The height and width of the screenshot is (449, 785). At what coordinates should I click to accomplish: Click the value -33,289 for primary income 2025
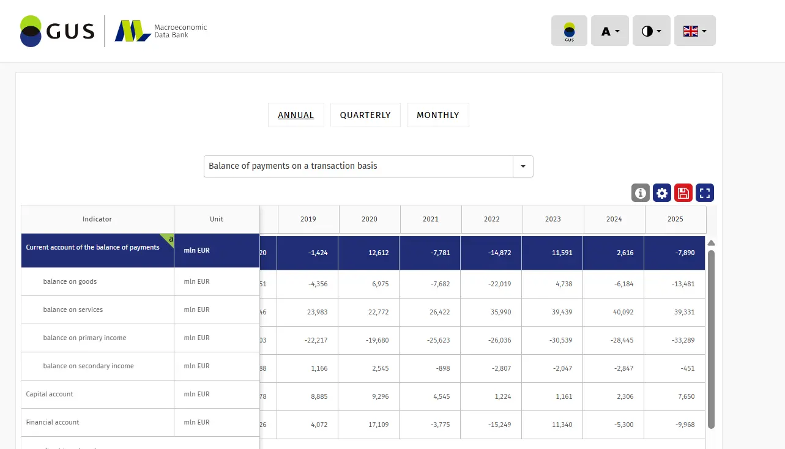pos(683,340)
